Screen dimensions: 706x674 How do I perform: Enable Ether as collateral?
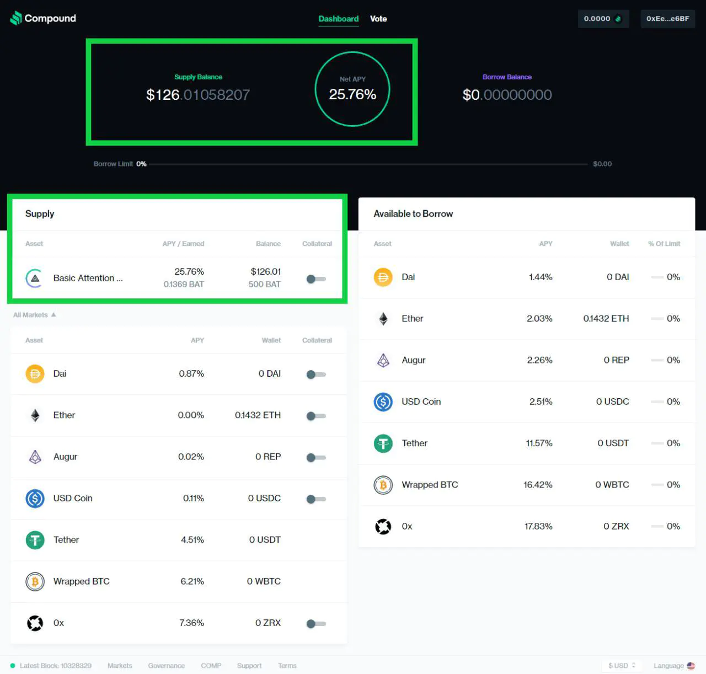(x=316, y=416)
